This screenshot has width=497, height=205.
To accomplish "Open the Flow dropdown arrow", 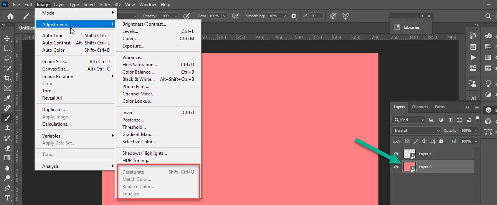I will (225, 16).
